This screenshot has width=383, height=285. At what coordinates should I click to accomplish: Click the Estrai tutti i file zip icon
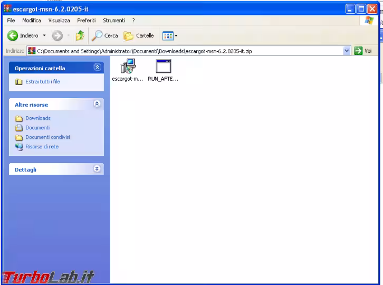click(x=18, y=82)
